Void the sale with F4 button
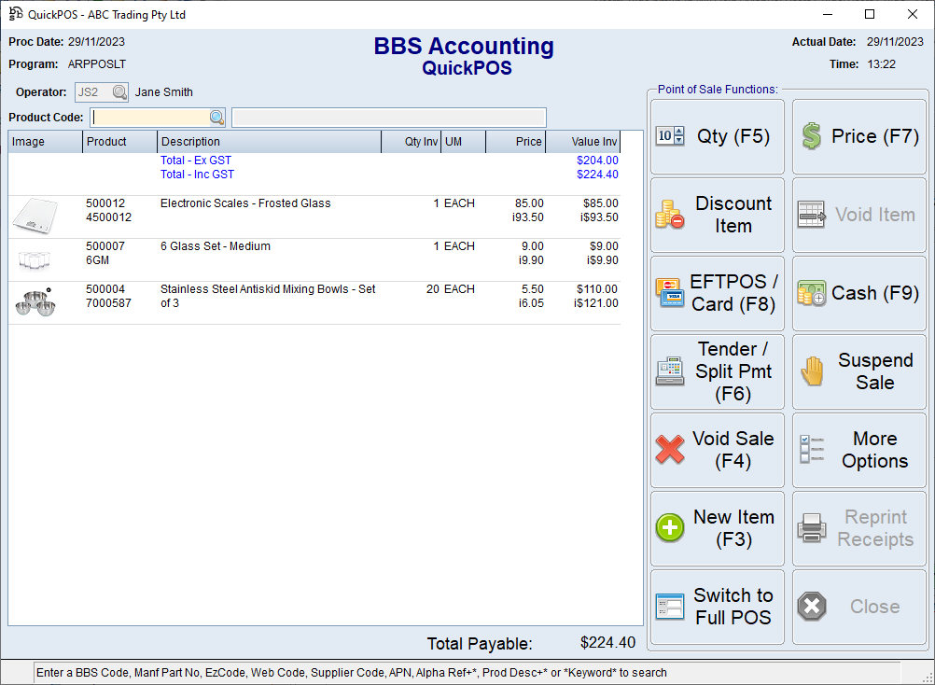The width and height of the screenshot is (935, 685). pos(717,450)
